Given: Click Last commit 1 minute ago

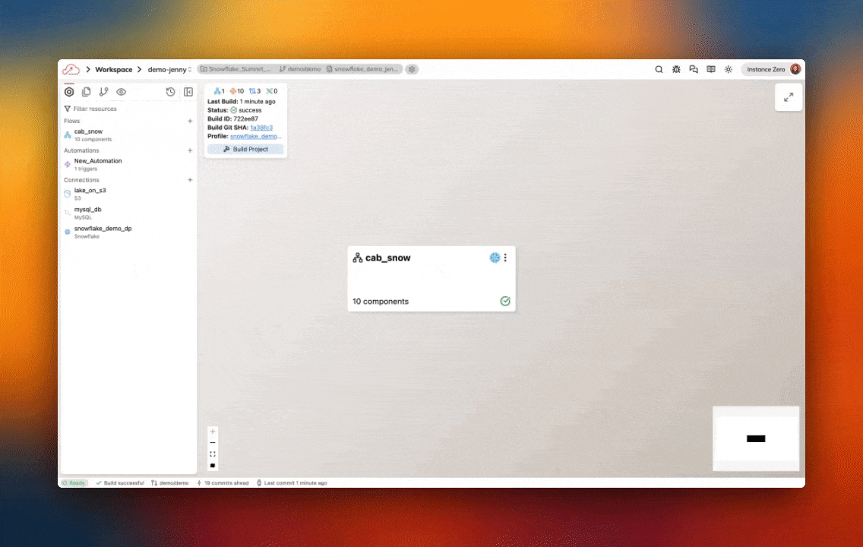Looking at the screenshot, I should 292,483.
